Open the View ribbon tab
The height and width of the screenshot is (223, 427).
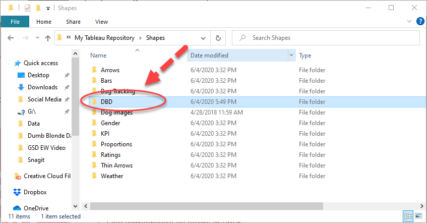pyautogui.click(x=101, y=22)
